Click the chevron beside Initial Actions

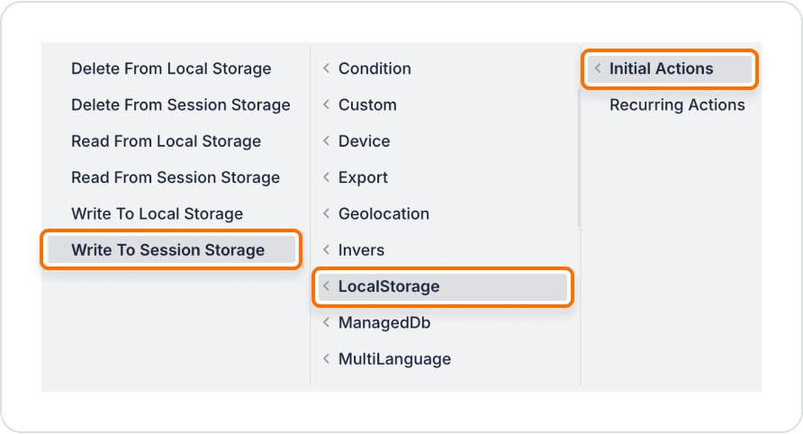click(x=598, y=68)
